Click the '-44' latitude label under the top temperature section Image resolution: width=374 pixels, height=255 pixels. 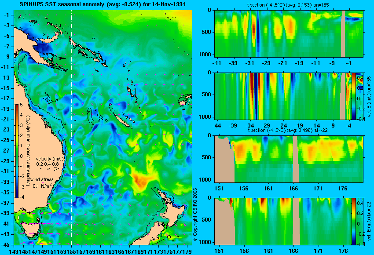(216, 63)
